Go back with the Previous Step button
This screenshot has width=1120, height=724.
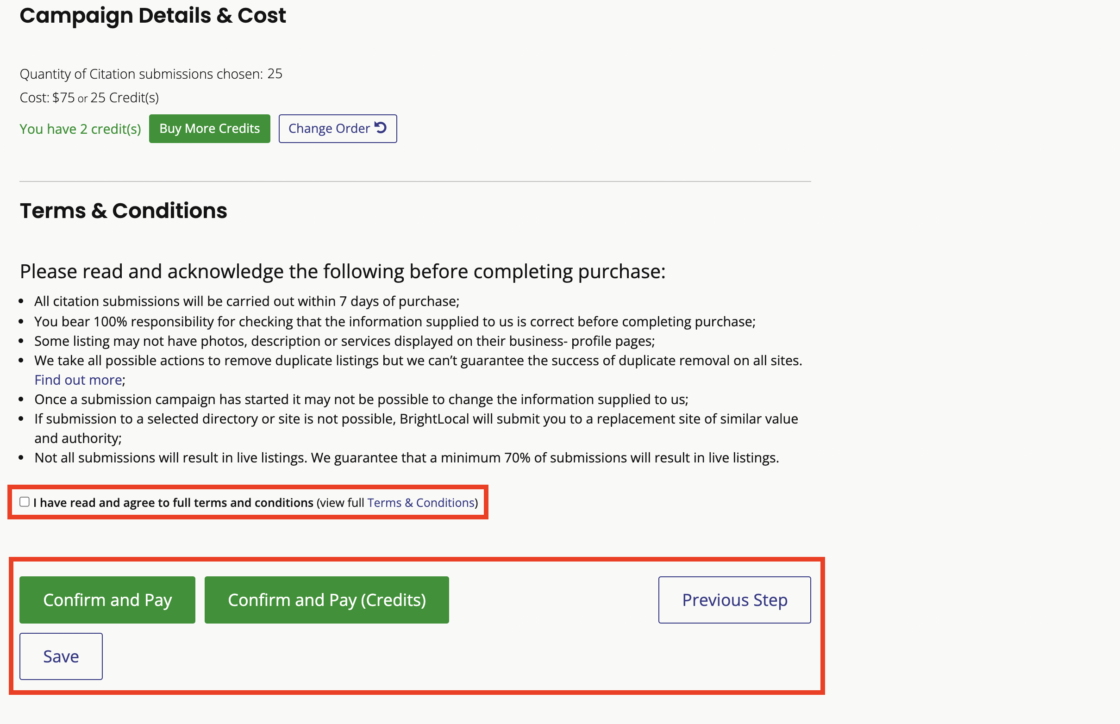pyautogui.click(x=734, y=600)
